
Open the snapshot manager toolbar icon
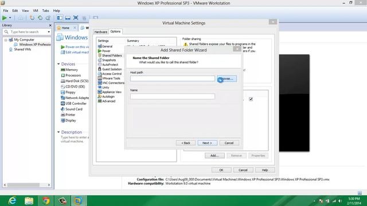point(48,18)
